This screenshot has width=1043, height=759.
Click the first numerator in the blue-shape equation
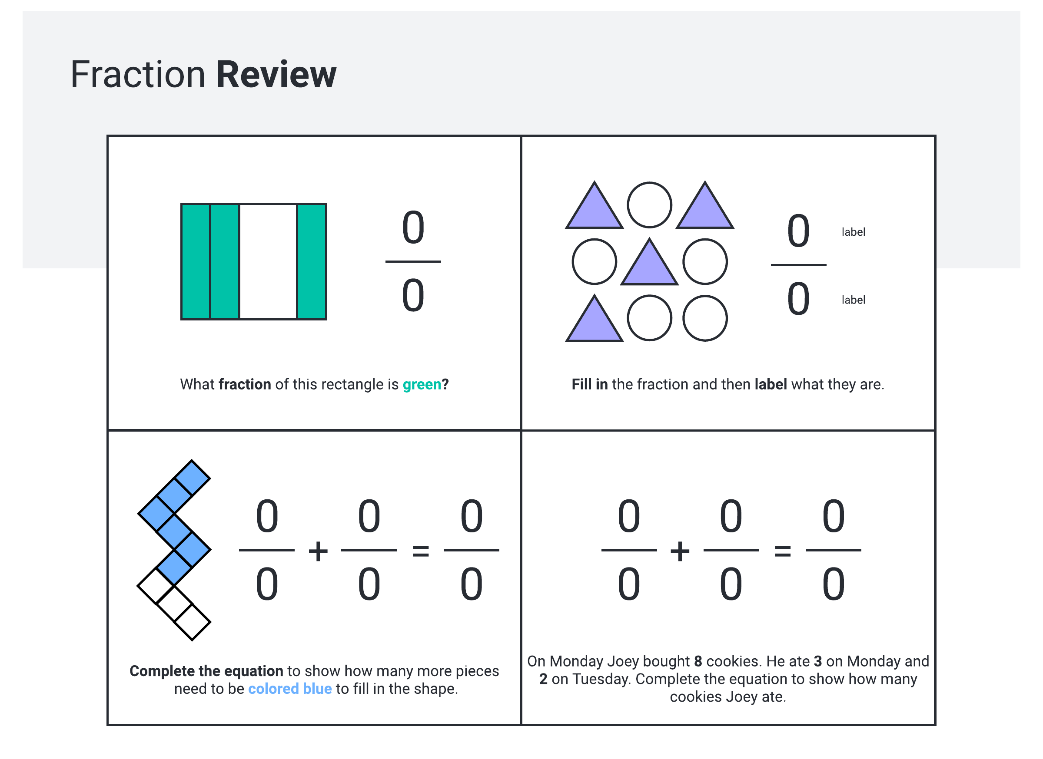coord(267,516)
